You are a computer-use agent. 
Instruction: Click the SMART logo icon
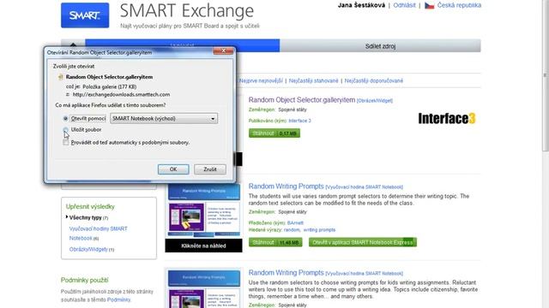[x=85, y=15]
